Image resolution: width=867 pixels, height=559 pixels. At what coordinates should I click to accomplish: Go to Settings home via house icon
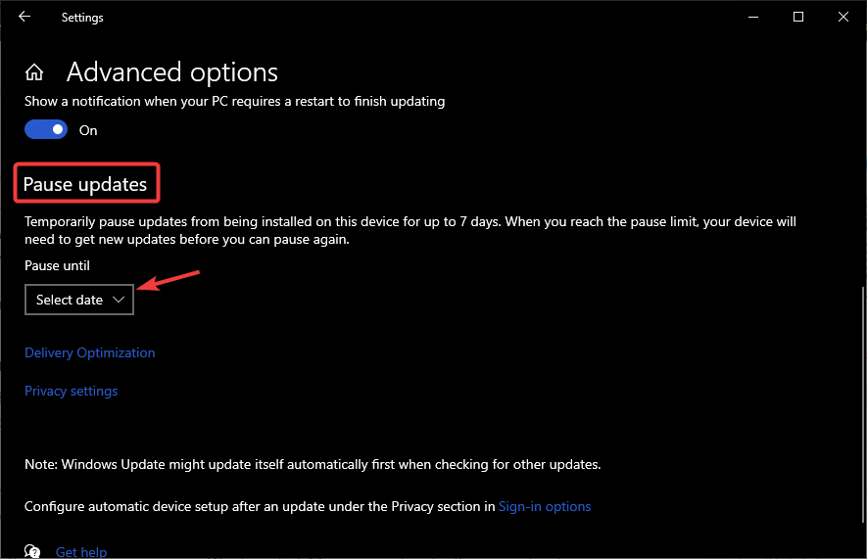pos(34,72)
